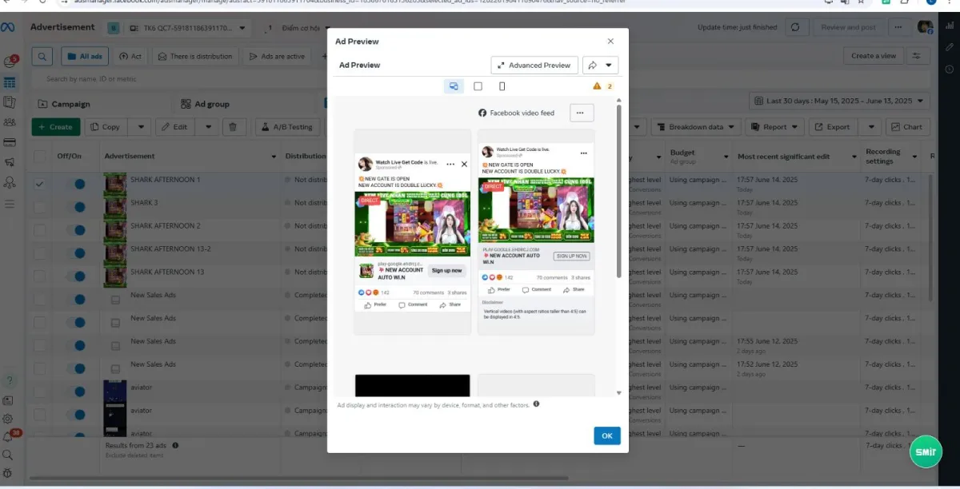Uncheck the SHARK AFTERNOON 1 checkbox
The image size is (960, 489).
pos(40,183)
